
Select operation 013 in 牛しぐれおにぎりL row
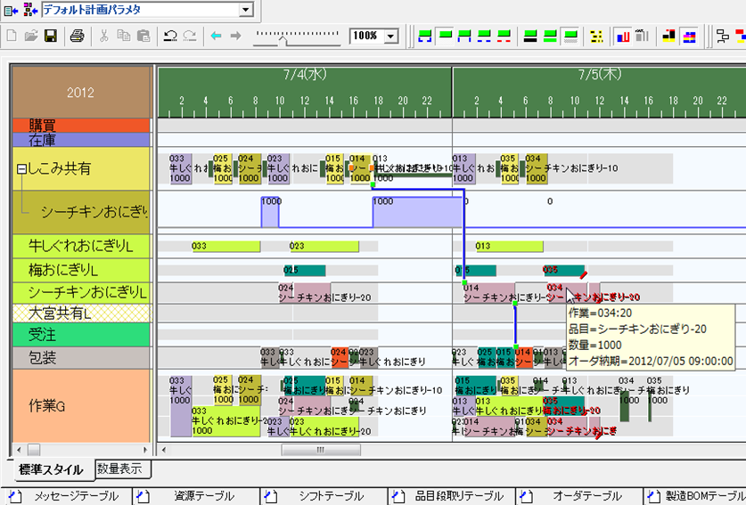509,247
